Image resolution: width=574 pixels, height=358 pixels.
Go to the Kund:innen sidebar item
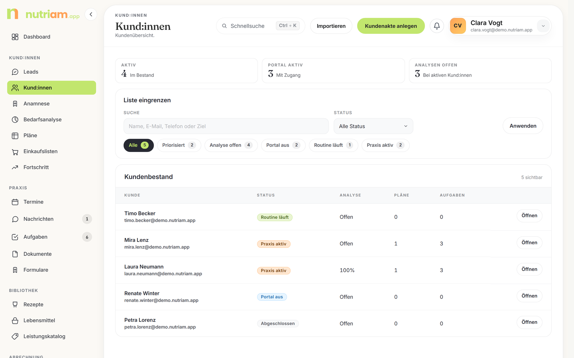(52, 88)
